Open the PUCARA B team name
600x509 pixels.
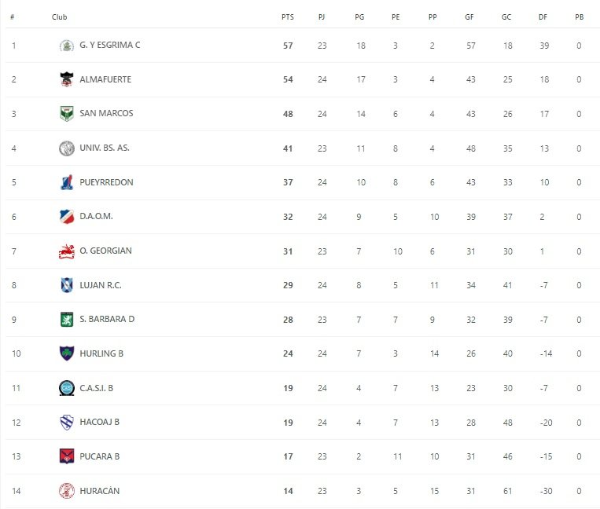100,456
